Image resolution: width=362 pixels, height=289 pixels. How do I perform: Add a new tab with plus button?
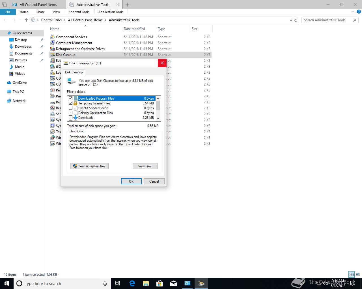(127, 5)
